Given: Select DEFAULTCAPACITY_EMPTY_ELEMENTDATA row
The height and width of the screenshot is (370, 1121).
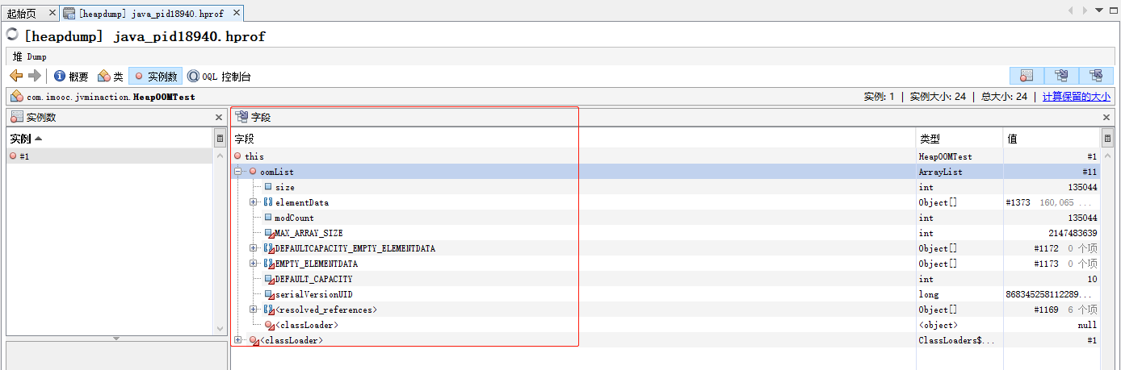Looking at the screenshot, I should (666, 248).
